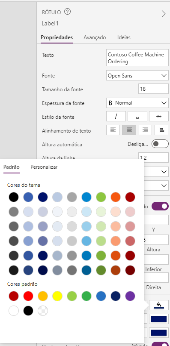Click the fill color paint bucket icon

tap(159, 305)
